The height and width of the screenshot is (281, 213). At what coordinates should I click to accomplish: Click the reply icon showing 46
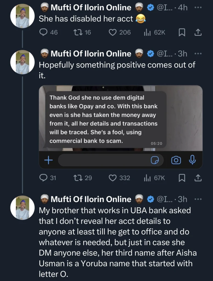(44, 32)
